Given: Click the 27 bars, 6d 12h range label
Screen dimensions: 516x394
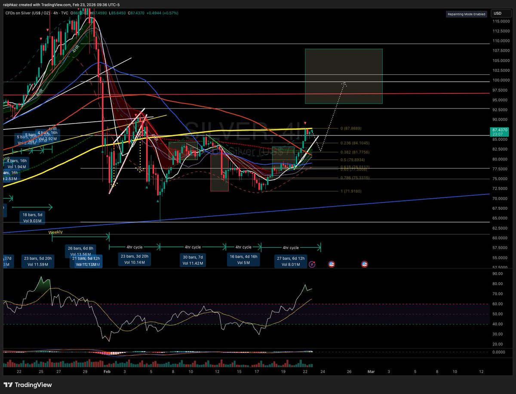Looking at the screenshot, I should [291, 262].
